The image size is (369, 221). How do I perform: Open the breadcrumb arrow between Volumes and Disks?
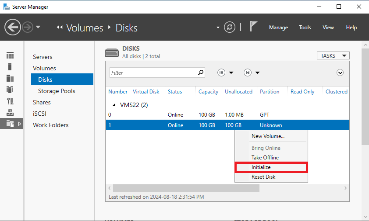click(109, 27)
